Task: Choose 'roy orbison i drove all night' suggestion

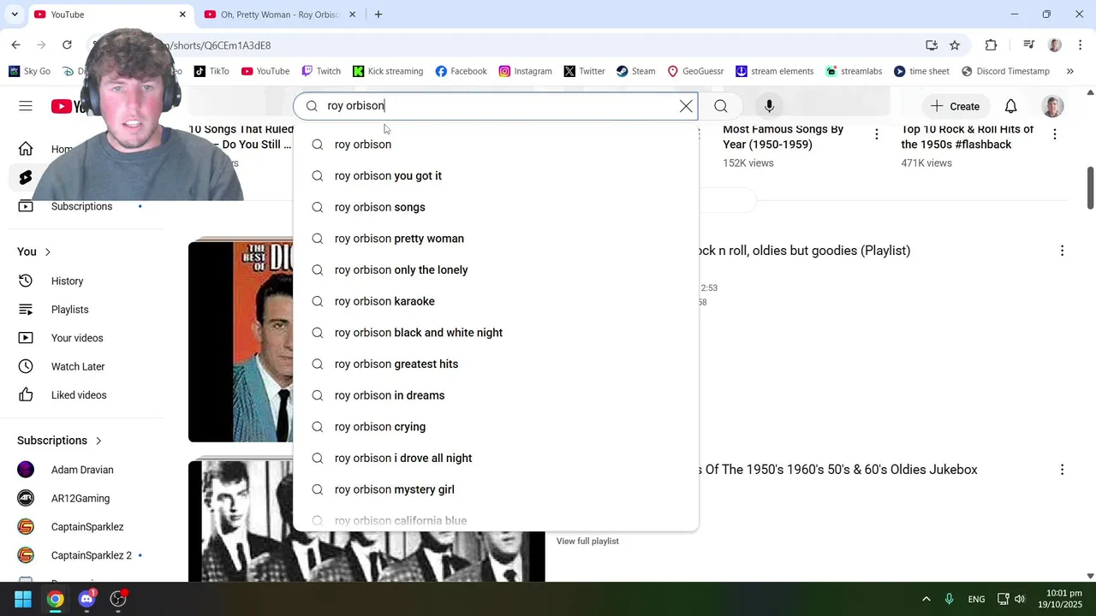Action: 496,458
